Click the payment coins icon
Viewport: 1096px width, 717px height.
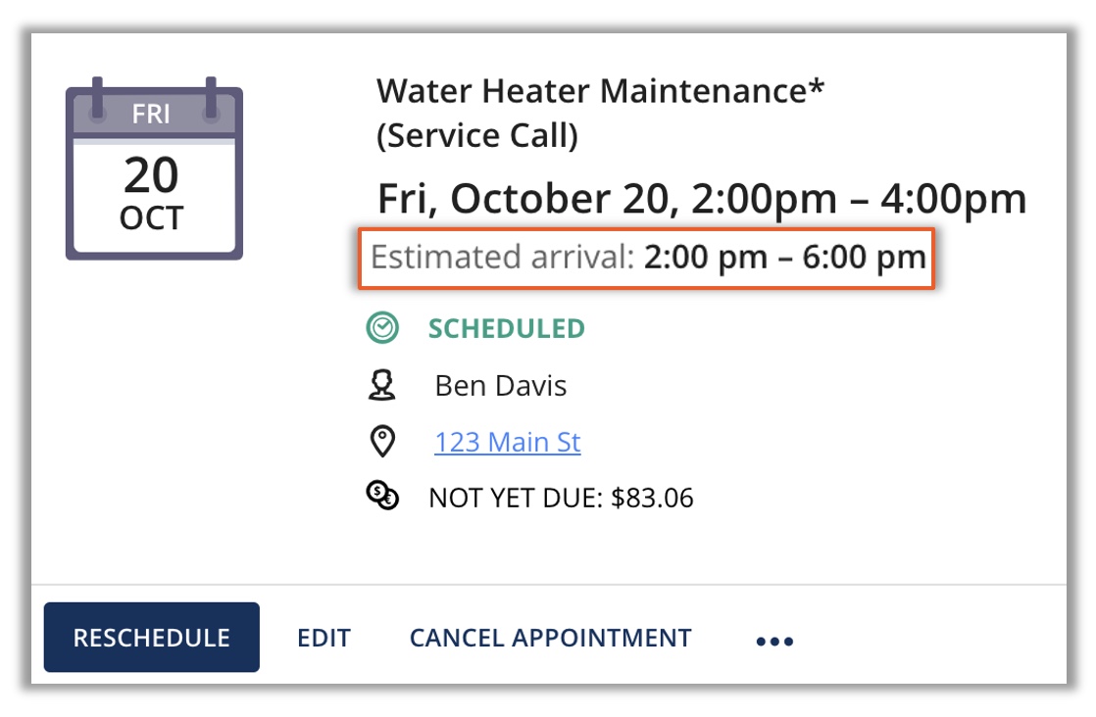(382, 498)
